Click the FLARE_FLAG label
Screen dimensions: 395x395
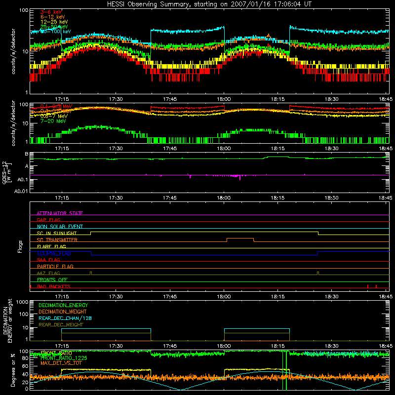click(51, 246)
